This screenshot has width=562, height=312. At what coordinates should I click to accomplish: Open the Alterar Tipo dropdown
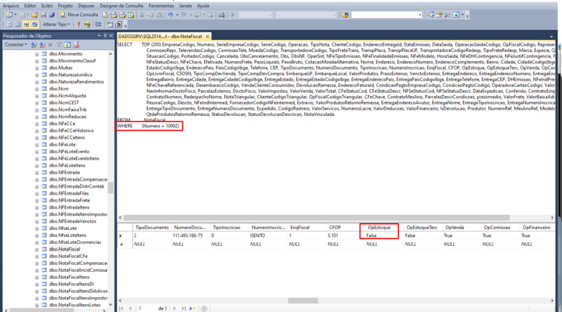point(56,25)
